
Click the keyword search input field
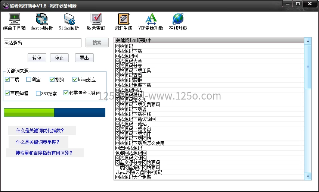[42, 43]
